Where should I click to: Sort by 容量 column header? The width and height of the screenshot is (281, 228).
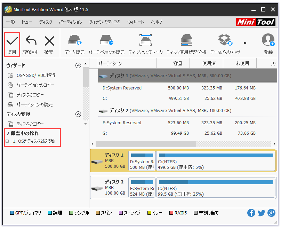[x=173, y=63]
